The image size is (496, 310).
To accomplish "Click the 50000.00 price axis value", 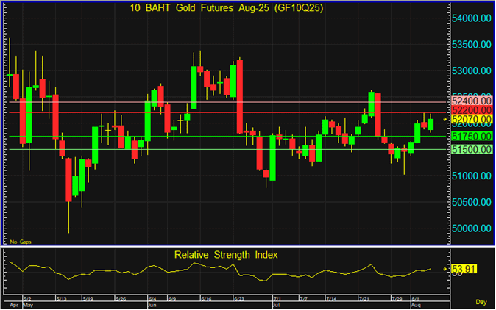I will point(470,228).
